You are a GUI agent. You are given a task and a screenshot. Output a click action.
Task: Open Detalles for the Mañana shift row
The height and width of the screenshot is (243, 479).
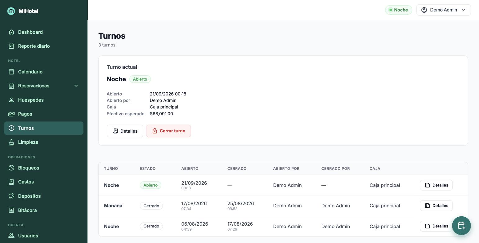436,206
